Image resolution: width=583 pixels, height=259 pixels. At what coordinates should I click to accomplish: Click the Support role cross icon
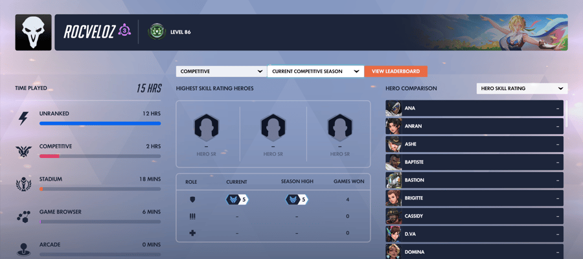tap(192, 233)
